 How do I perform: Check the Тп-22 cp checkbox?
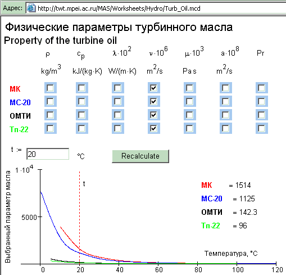(x=82, y=128)
